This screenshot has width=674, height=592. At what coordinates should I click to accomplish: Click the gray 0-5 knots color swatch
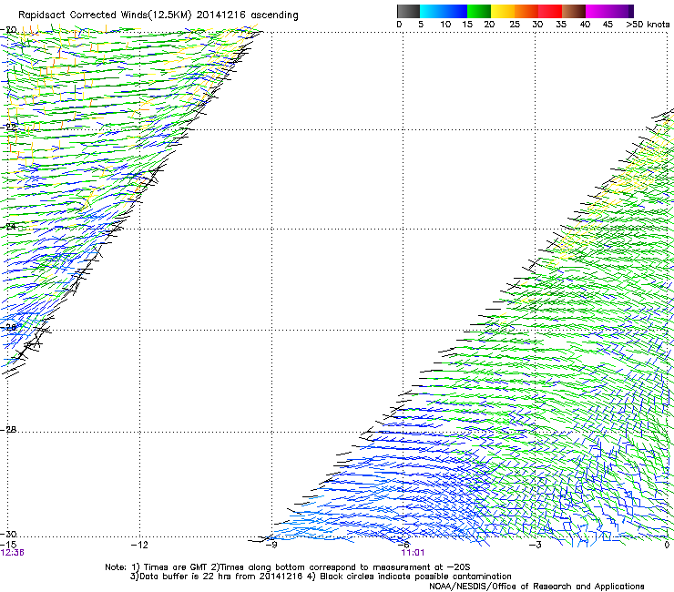point(408,11)
